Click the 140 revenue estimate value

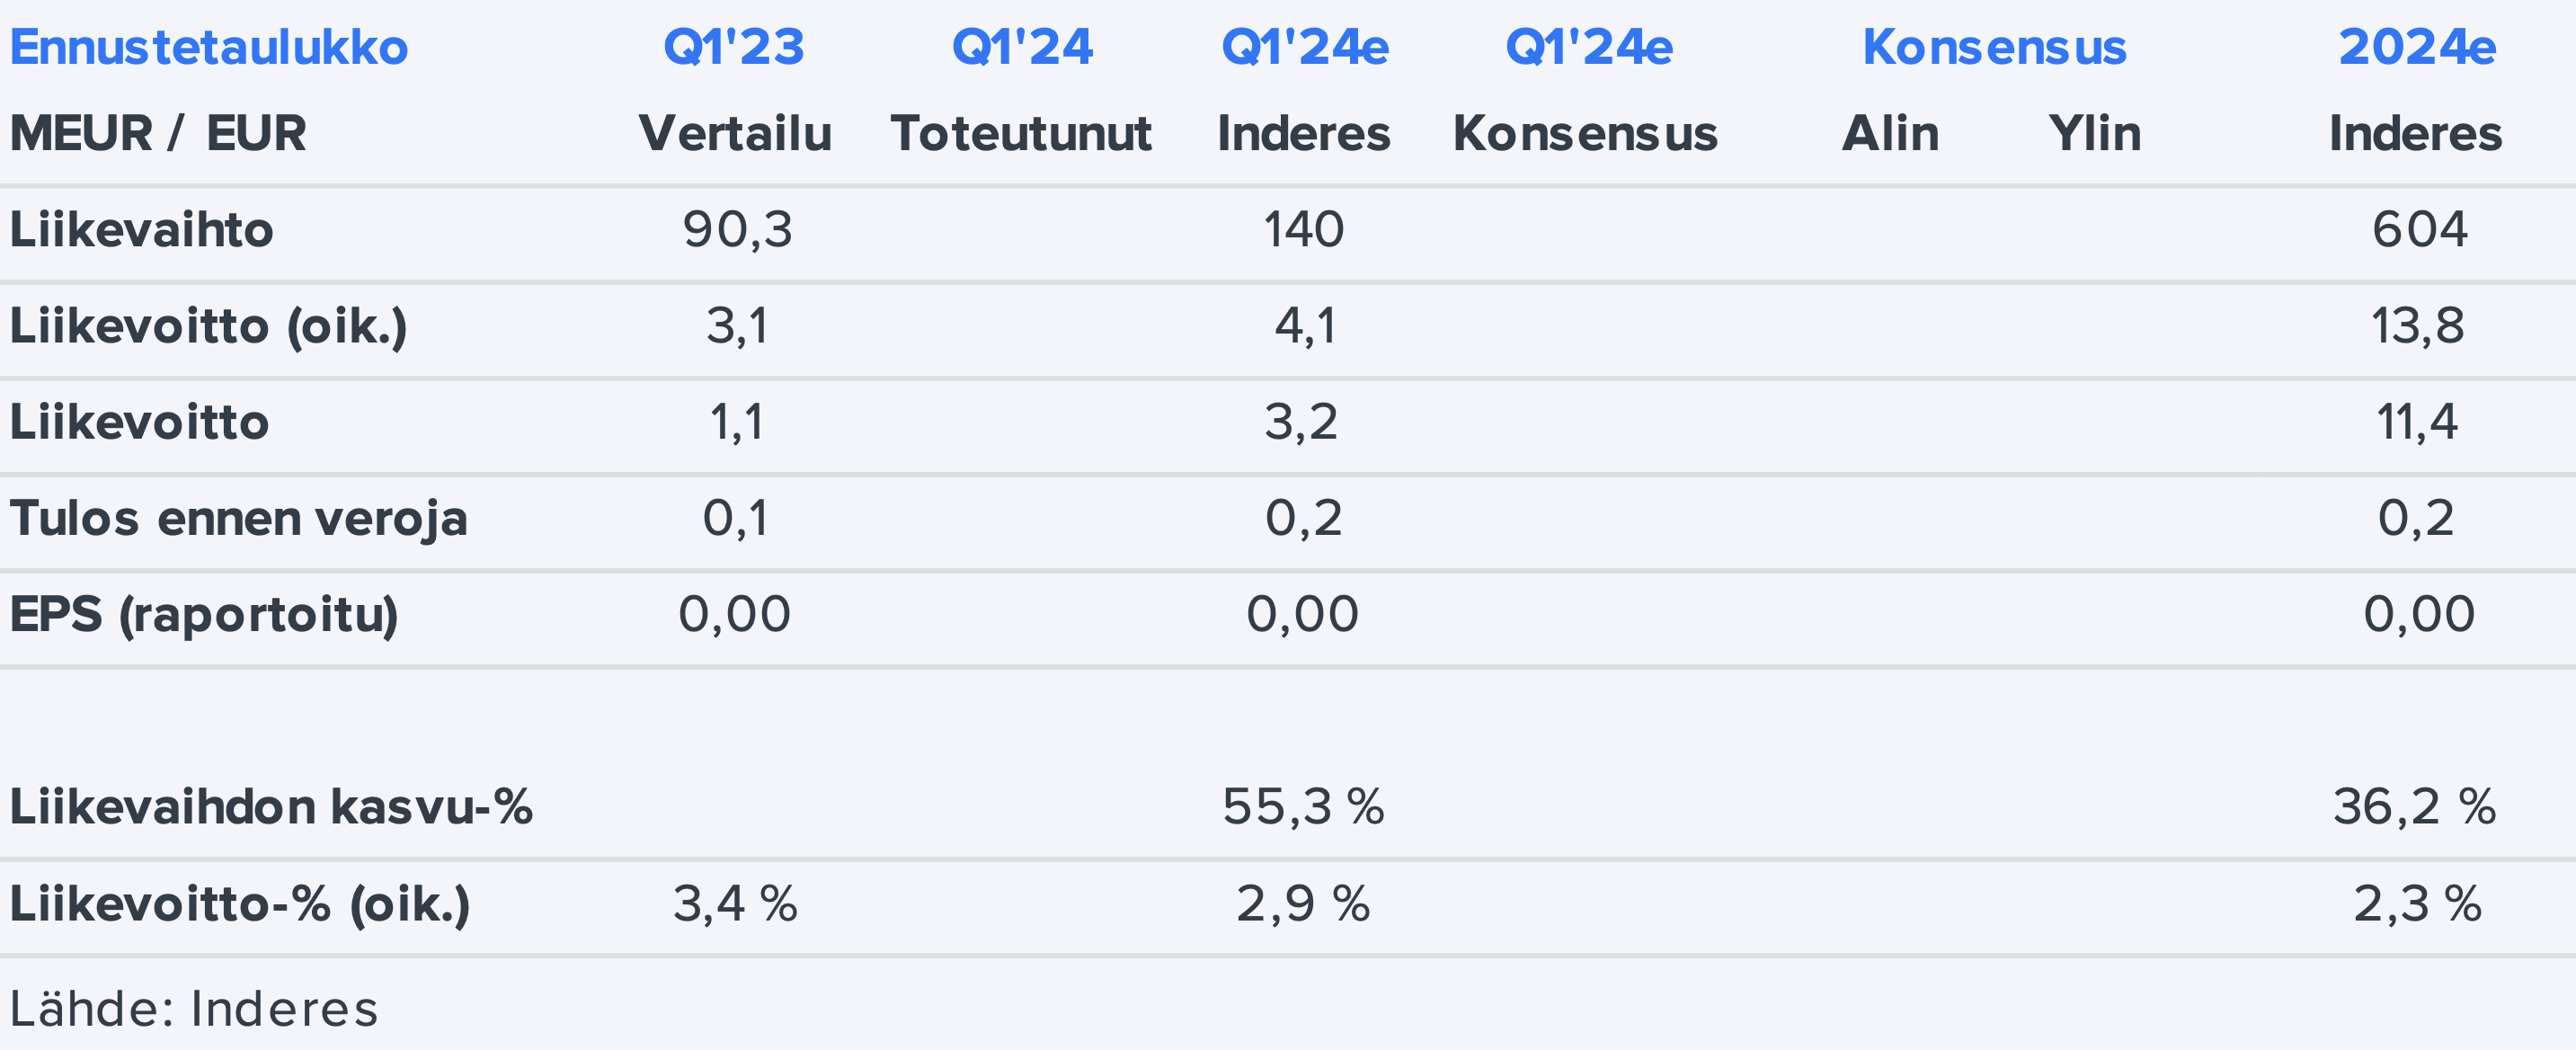pyautogui.click(x=1303, y=230)
